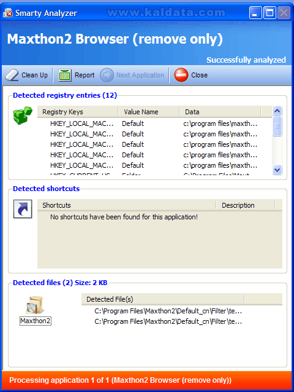Minimize the Smarty Analyzer window
This screenshot has width=294, height=392.
pos(255,12)
